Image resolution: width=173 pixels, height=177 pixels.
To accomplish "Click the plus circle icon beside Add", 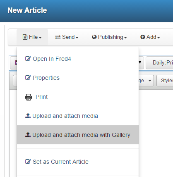I will (x=143, y=37).
